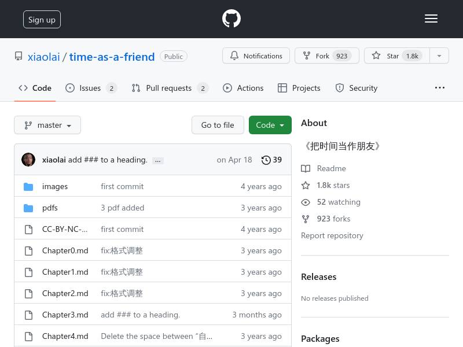Click the eye watching icon
463x347 pixels.
306,202
